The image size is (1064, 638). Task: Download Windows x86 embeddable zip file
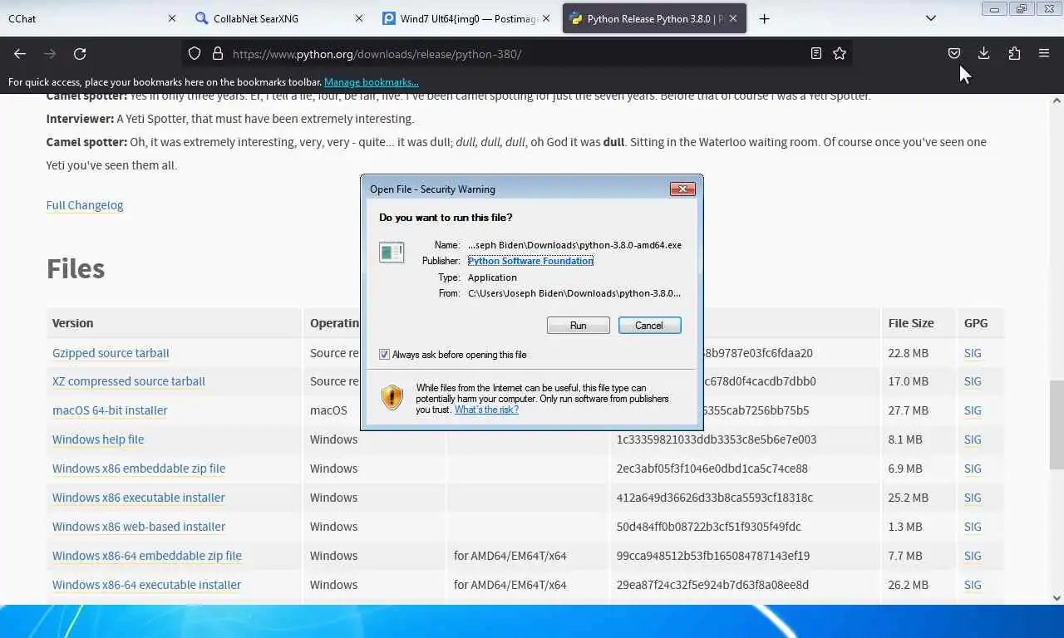click(139, 469)
